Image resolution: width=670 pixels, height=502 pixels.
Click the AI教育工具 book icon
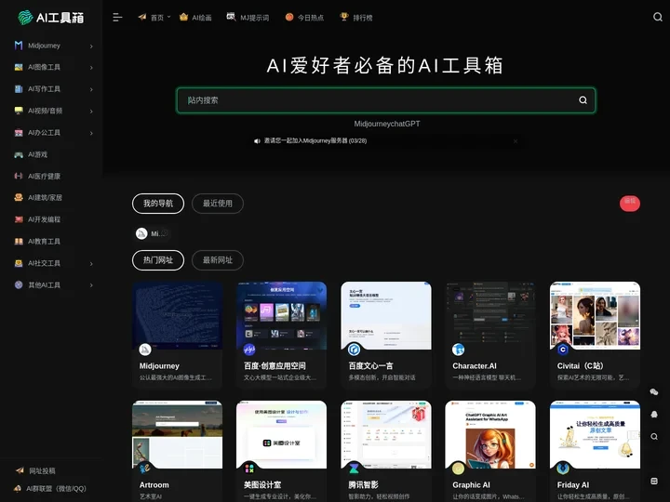19,241
